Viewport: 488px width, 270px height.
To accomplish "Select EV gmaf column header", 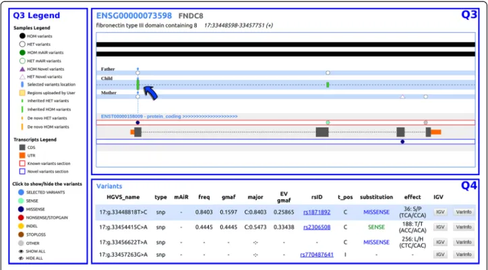I will pos(284,197).
